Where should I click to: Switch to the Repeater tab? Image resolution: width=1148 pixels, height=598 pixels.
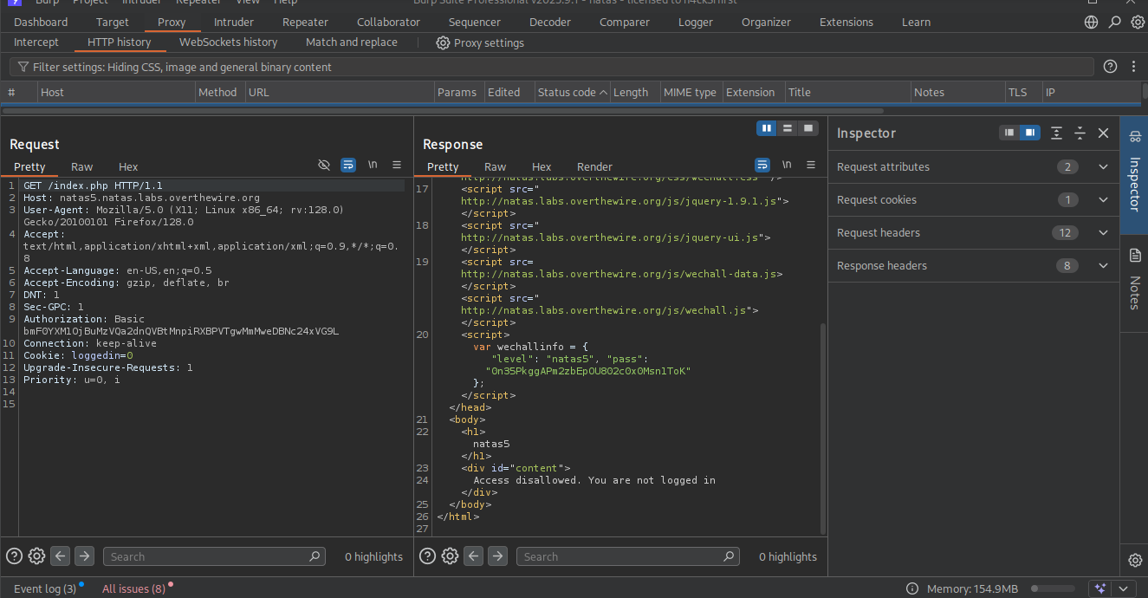(305, 22)
